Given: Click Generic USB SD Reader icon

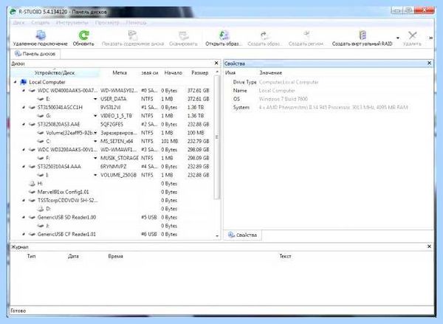Looking at the screenshot, I should [32, 218].
